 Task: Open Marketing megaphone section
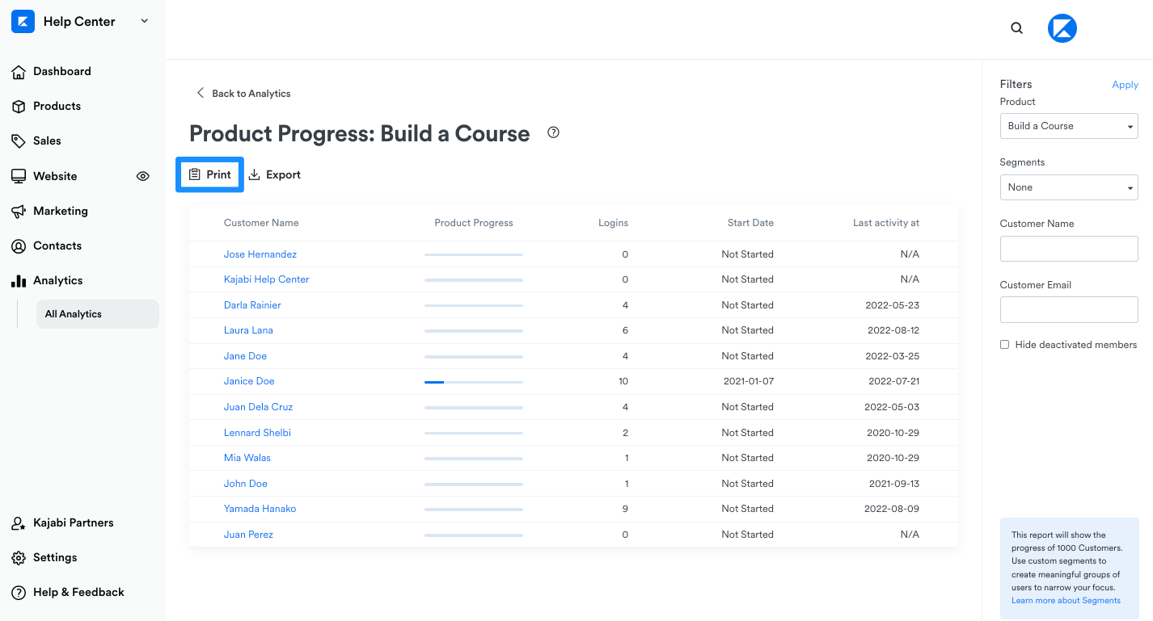pyautogui.click(x=49, y=211)
